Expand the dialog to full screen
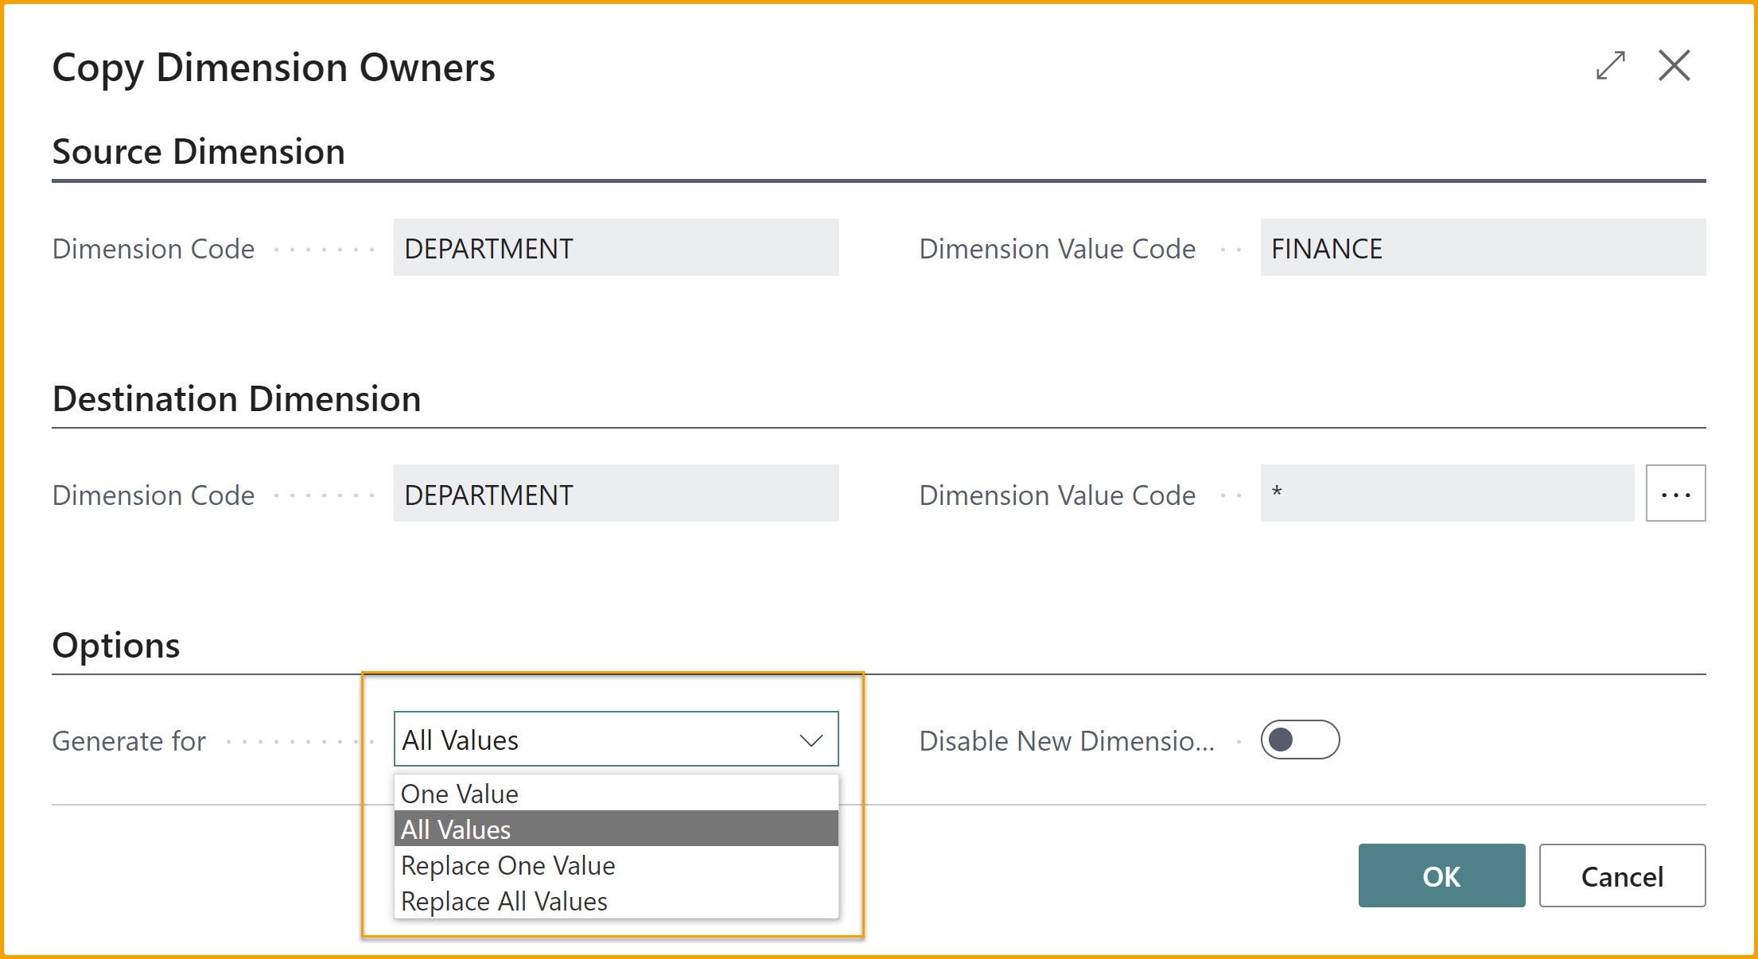Image resolution: width=1758 pixels, height=959 pixels. point(1610,66)
